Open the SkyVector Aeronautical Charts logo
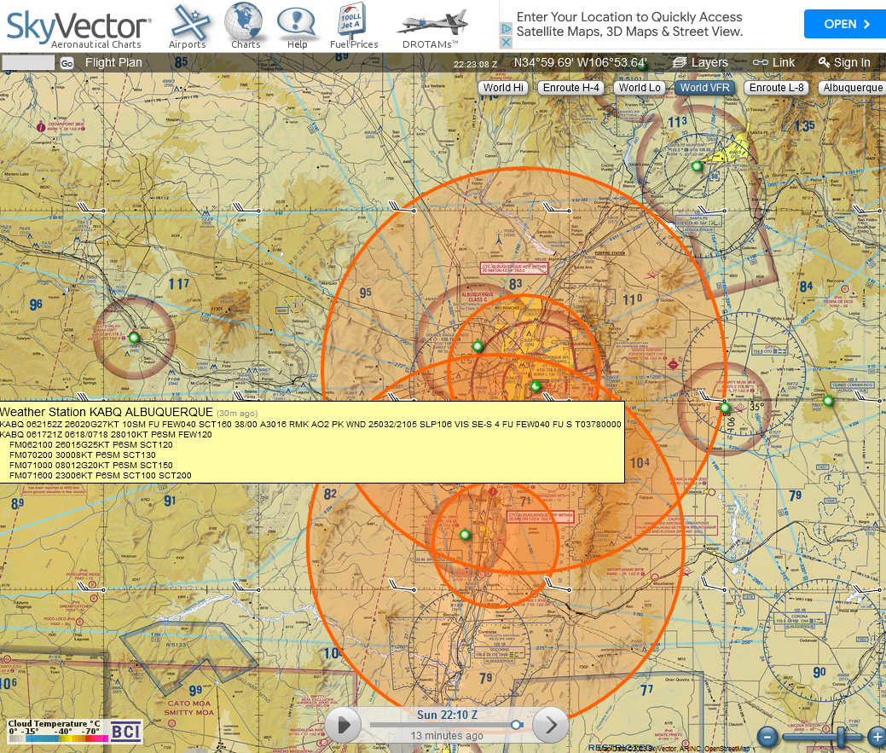Screen dimensions: 886x753 pos(78,29)
